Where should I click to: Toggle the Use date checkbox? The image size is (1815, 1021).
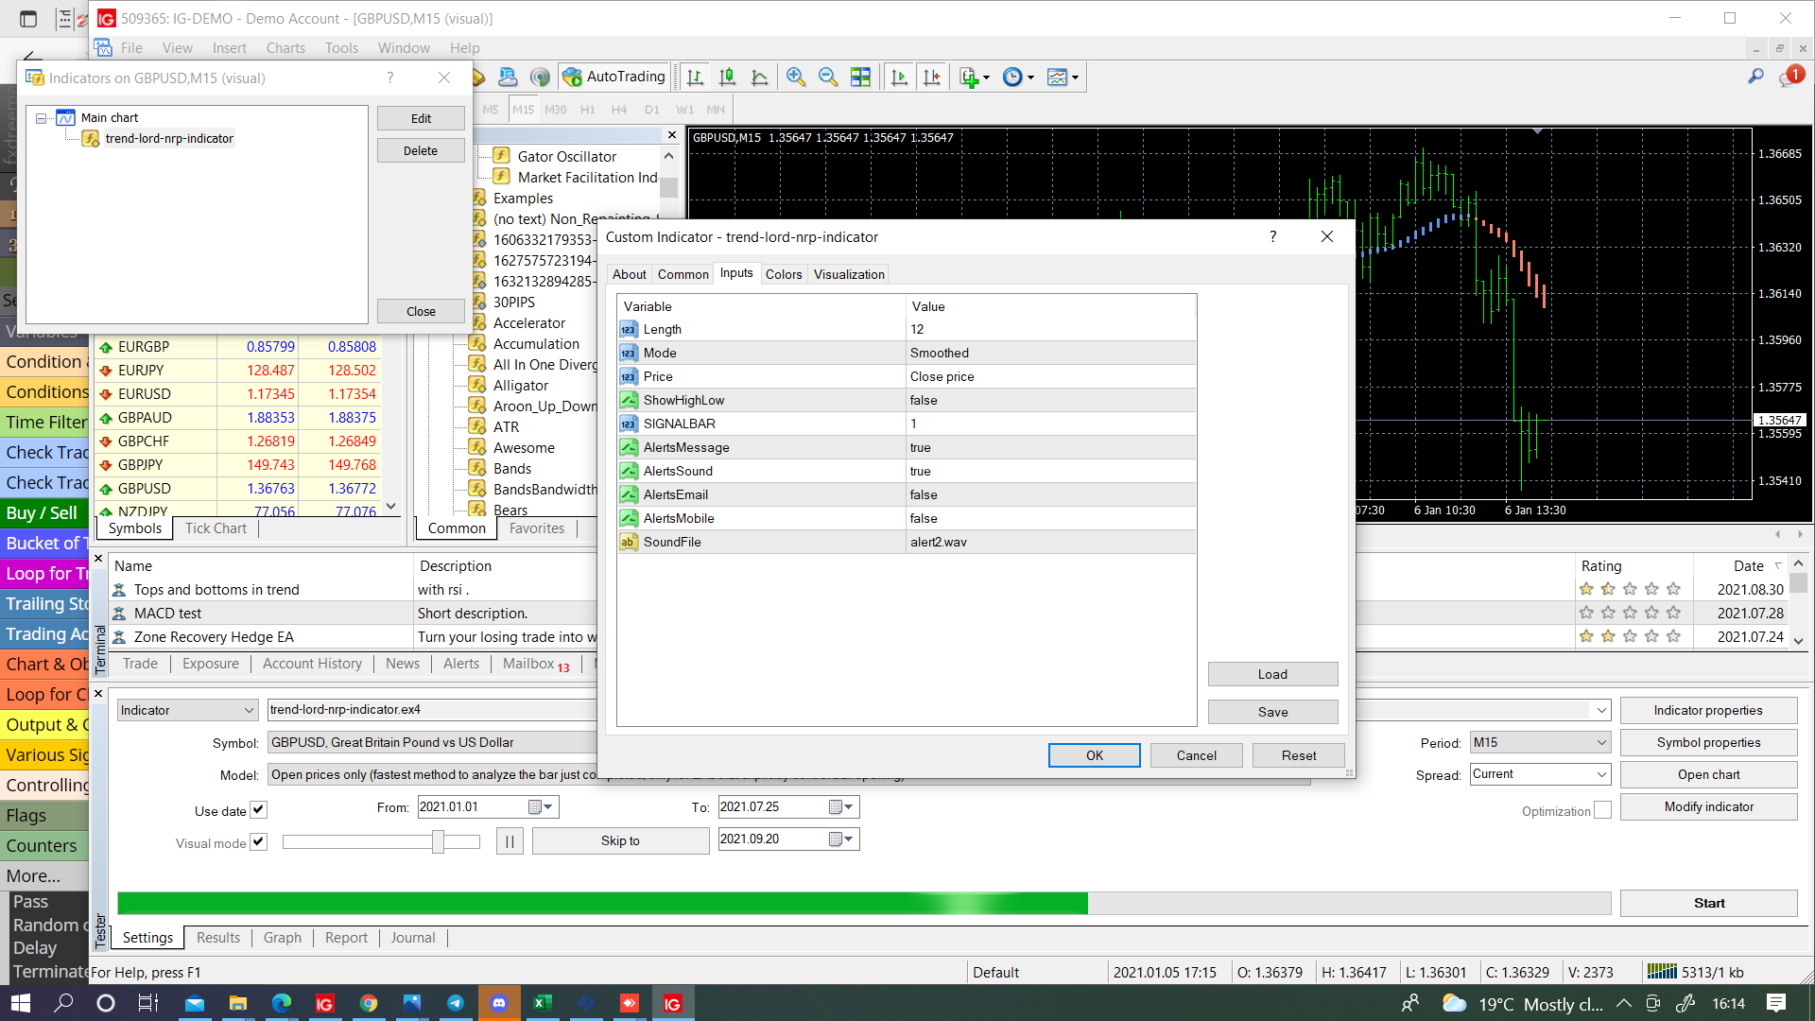(x=258, y=810)
